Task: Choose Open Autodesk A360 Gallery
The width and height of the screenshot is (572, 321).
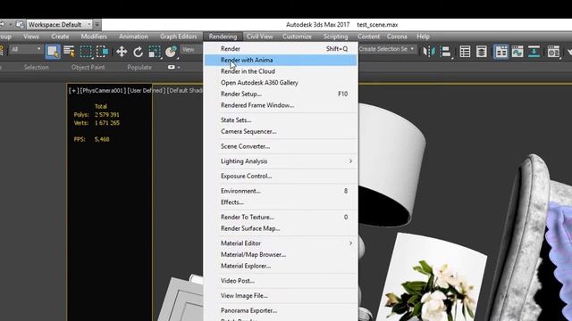Action: click(281, 83)
